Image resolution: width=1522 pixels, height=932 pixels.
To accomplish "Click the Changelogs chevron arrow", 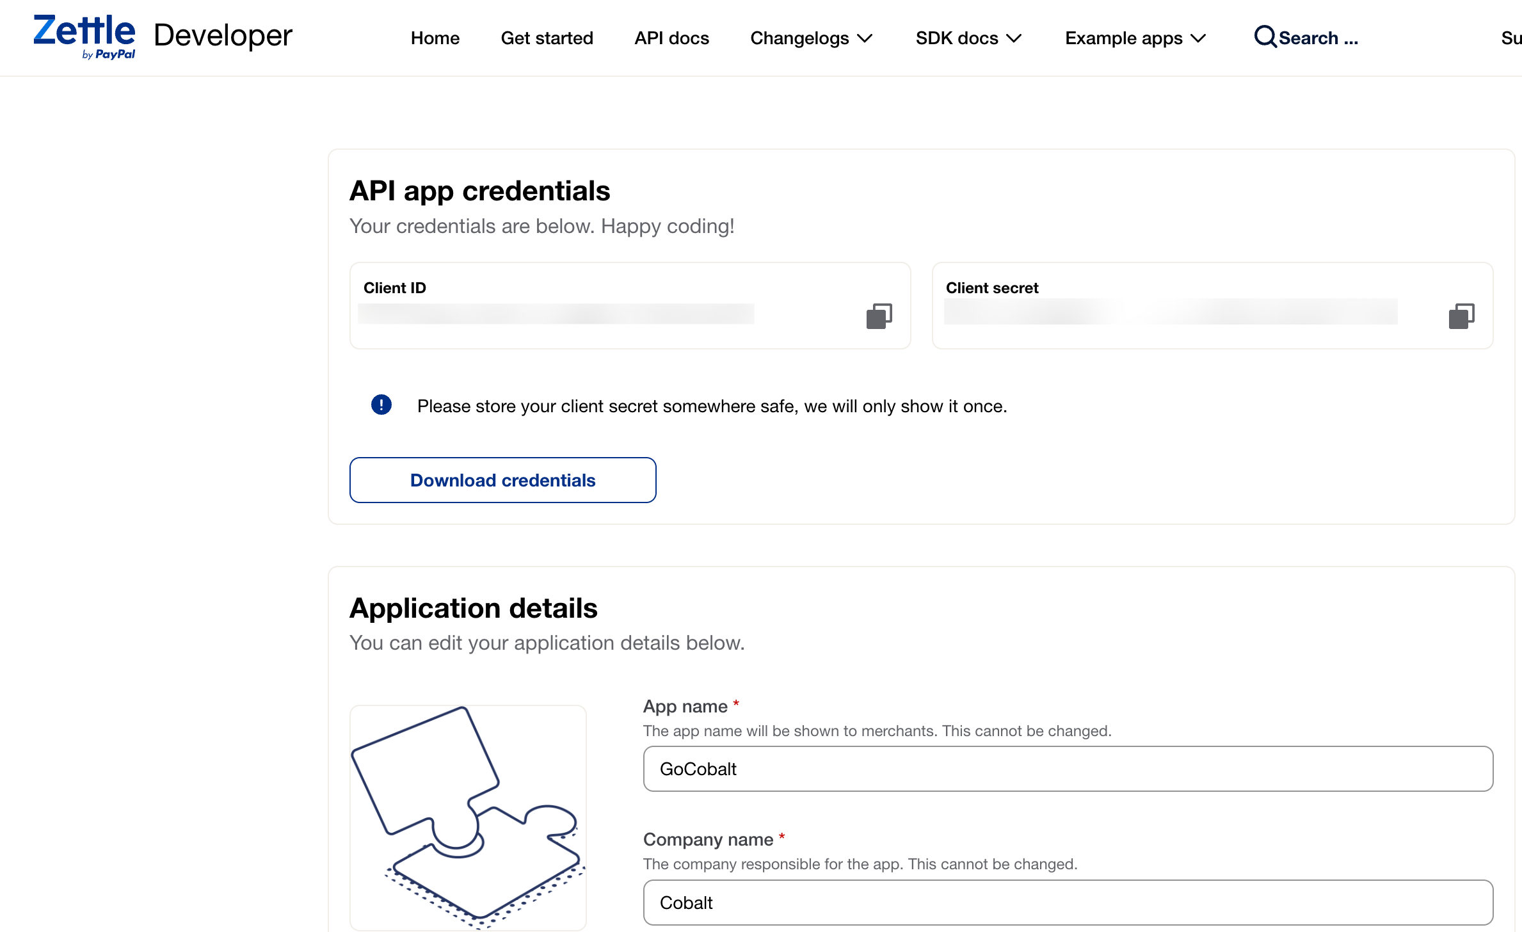I will 865,38.
